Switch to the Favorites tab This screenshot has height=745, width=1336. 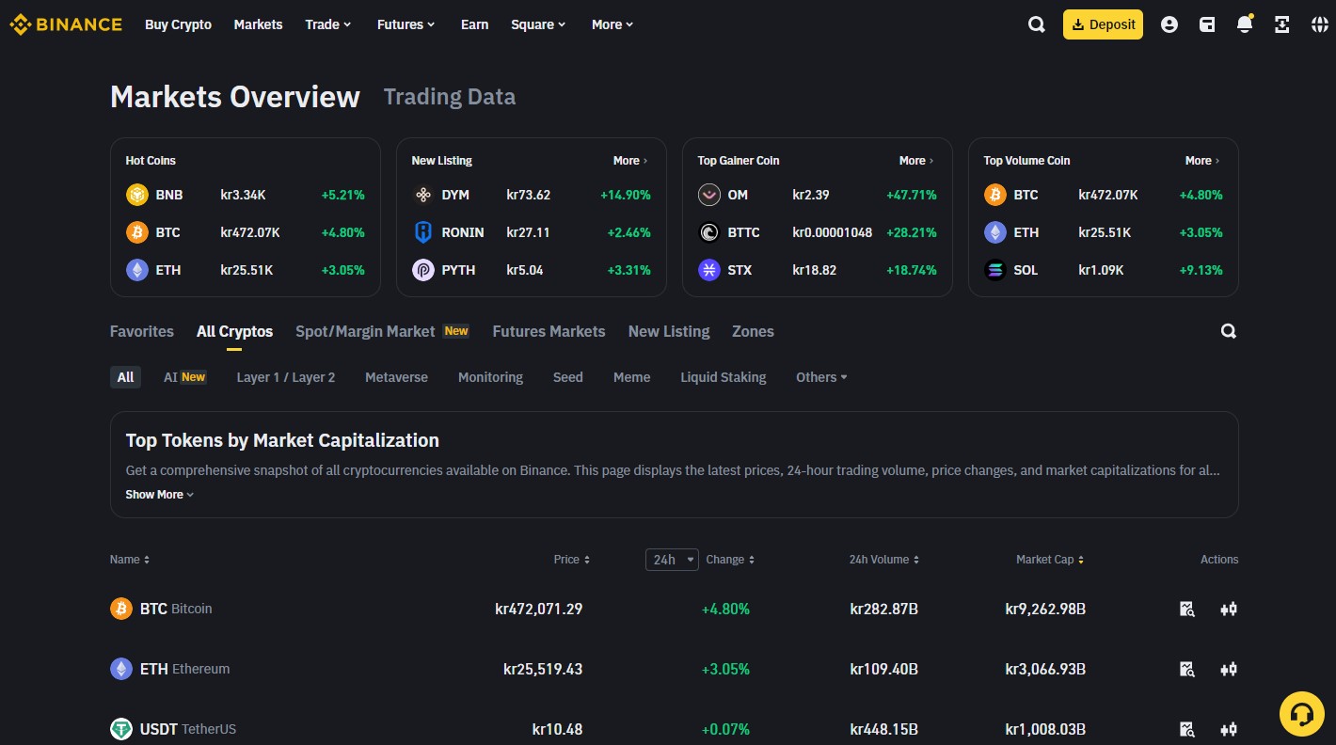[x=142, y=331]
